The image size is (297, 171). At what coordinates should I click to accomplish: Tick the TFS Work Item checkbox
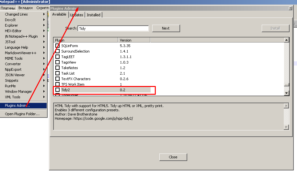click(x=57, y=84)
